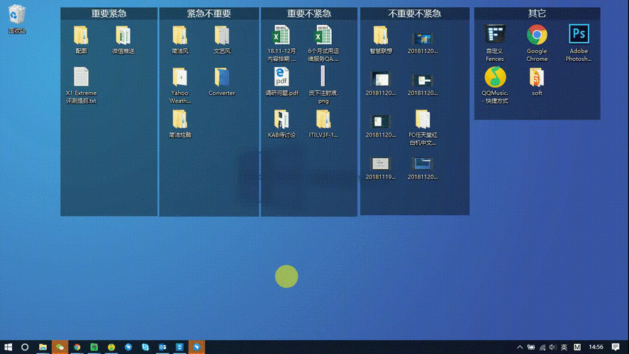The width and height of the screenshot is (629, 354).
Task: Open the Google Chrome desktop shortcut
Action: point(537,35)
